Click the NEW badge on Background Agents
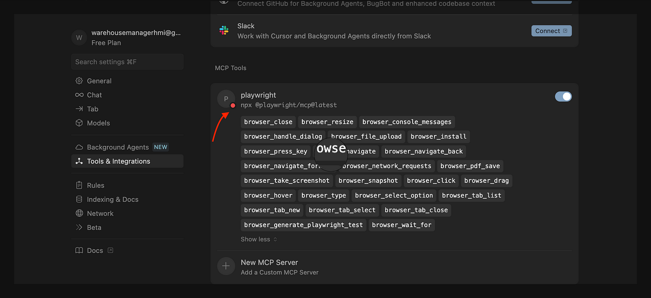Image resolution: width=651 pixels, height=298 pixels. [160, 147]
